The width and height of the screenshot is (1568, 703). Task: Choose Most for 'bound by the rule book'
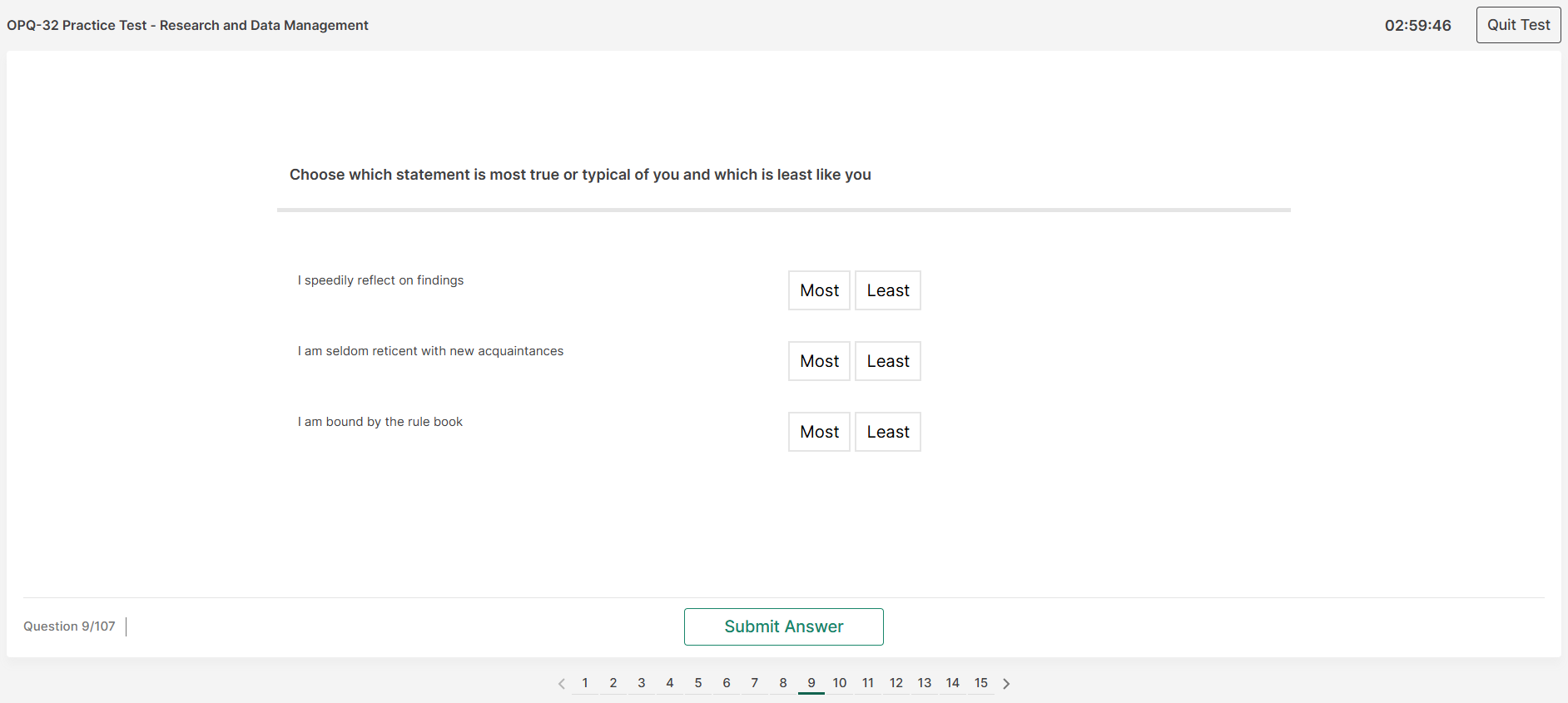[819, 432]
